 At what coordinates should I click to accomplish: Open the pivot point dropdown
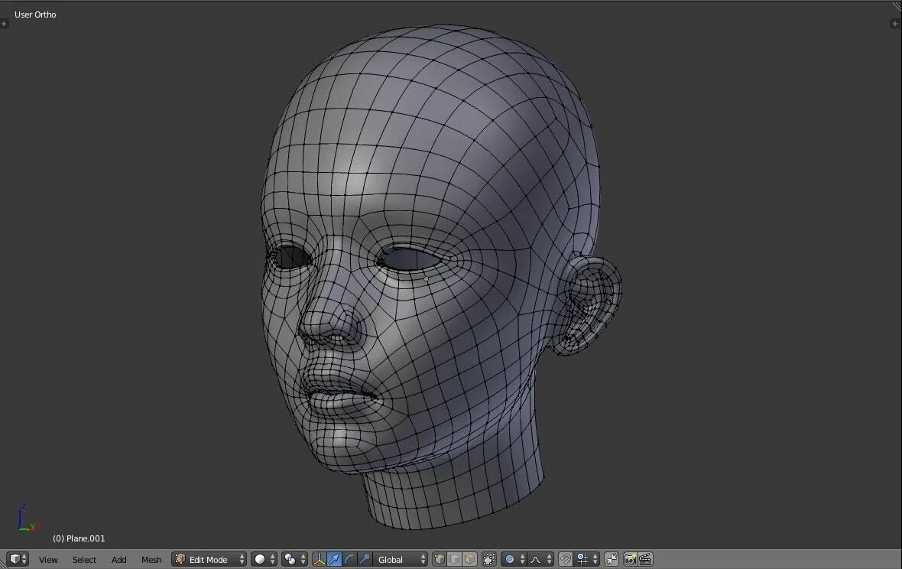click(294, 559)
